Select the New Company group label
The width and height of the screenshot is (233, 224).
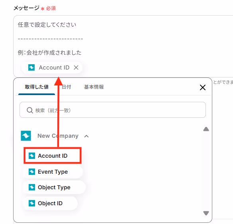click(x=58, y=136)
